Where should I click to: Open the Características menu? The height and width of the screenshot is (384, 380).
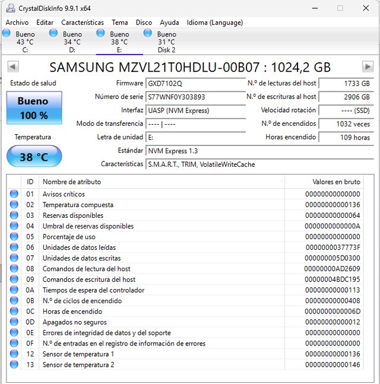click(x=83, y=23)
